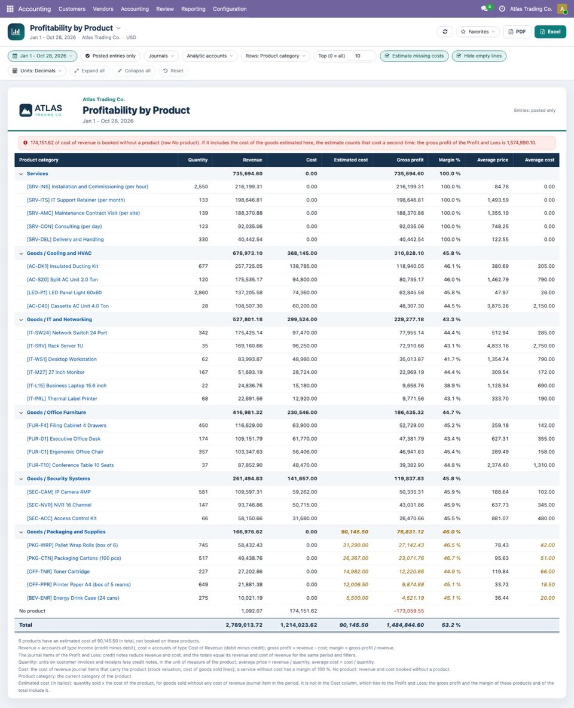Export the report as PDF
This screenshot has width=574, height=708.
tap(517, 32)
